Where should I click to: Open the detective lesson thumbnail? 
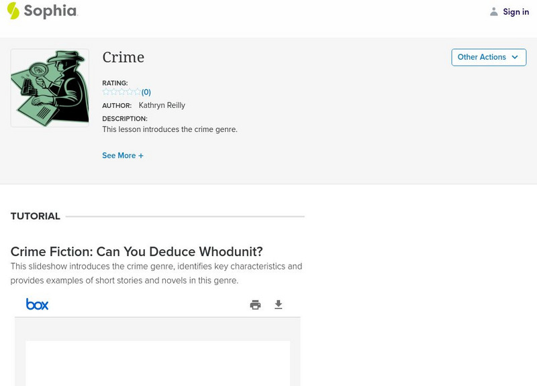point(50,88)
